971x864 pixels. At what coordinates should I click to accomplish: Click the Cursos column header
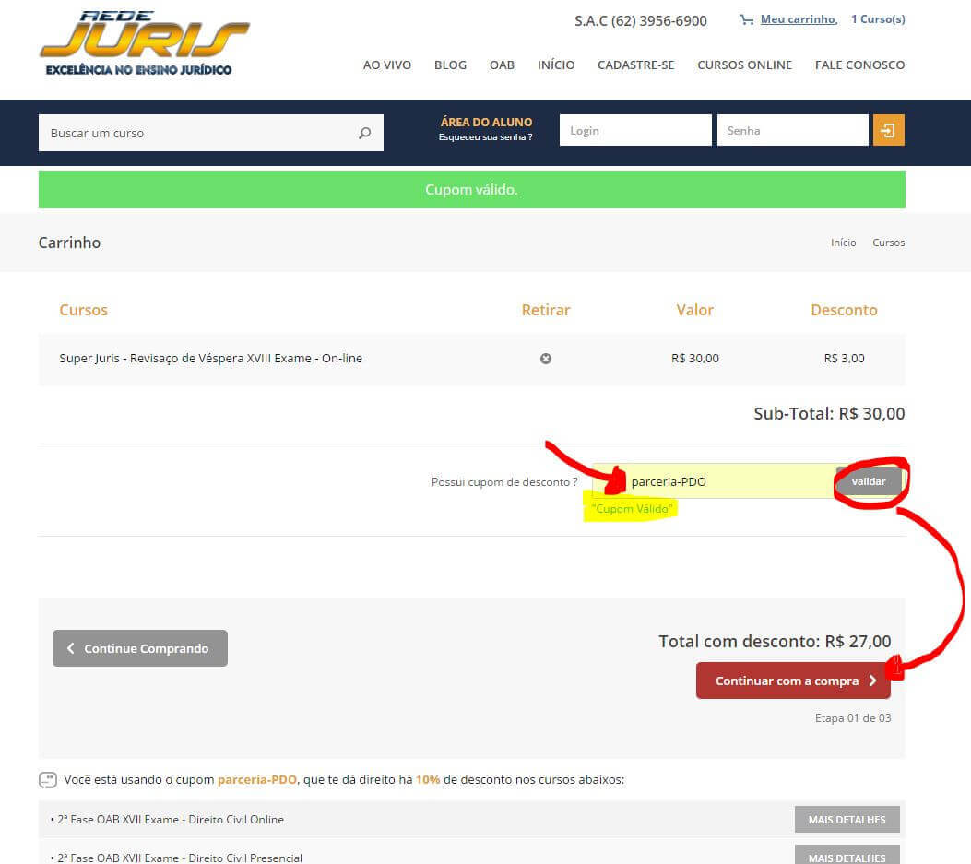coord(84,310)
